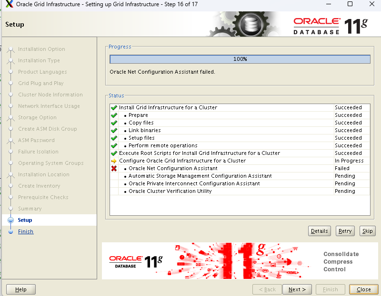Image resolution: width=381 pixels, height=296 pixels.
Task: Click the Finish link in sidebar
Action: click(x=26, y=231)
